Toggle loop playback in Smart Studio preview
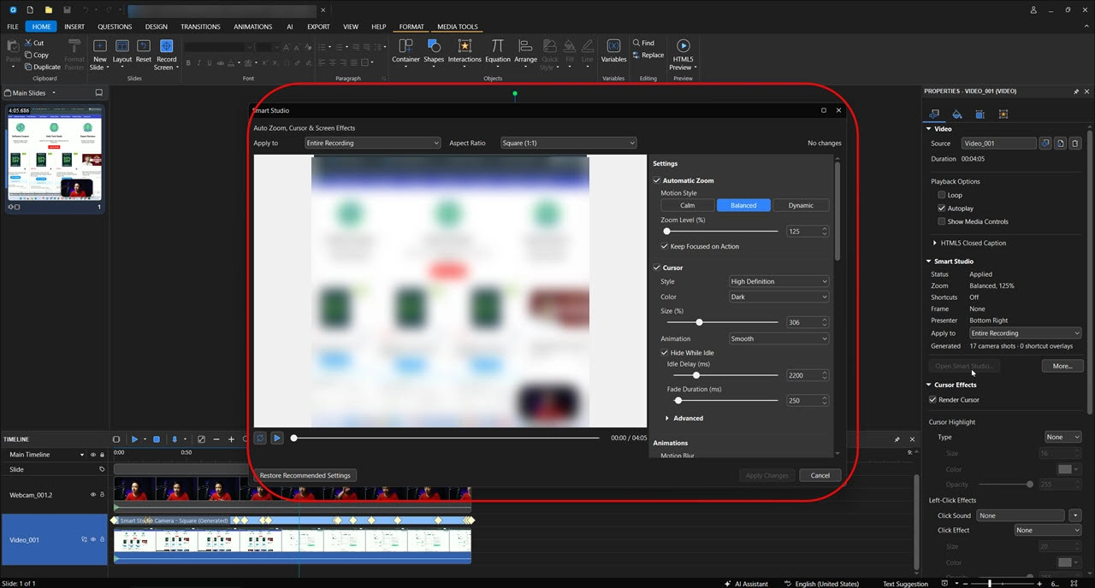Screen dimensions: 1095x588 260,438
